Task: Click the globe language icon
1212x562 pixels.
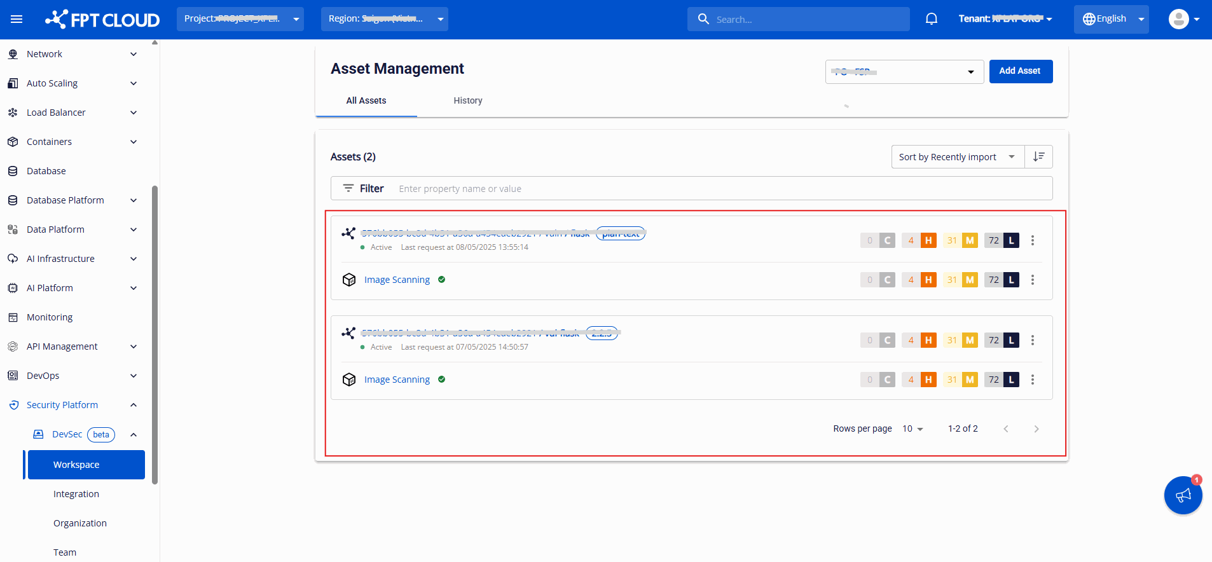Action: (x=1089, y=19)
